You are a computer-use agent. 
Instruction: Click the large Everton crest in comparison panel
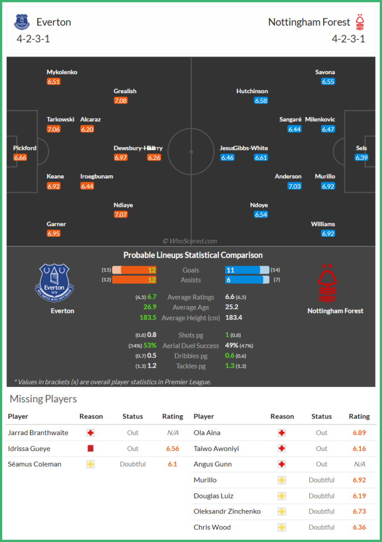54,283
